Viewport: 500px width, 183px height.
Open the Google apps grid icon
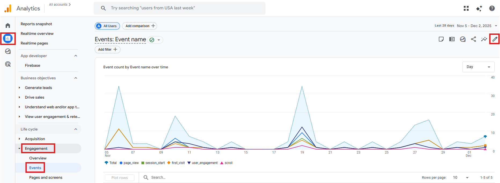coord(466,8)
